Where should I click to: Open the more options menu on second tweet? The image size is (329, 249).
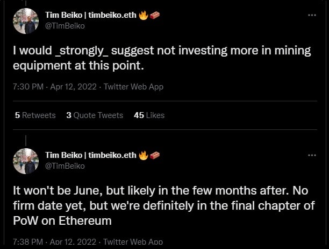coord(312,155)
